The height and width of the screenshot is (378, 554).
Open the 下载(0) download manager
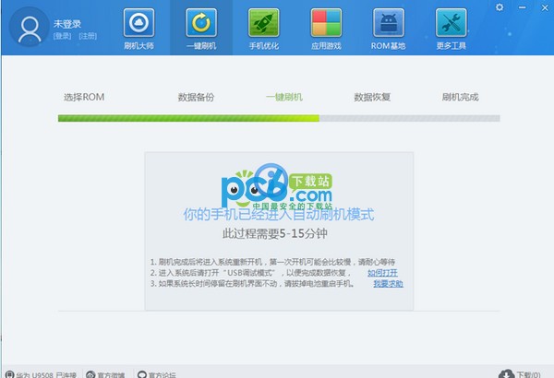tap(519, 373)
